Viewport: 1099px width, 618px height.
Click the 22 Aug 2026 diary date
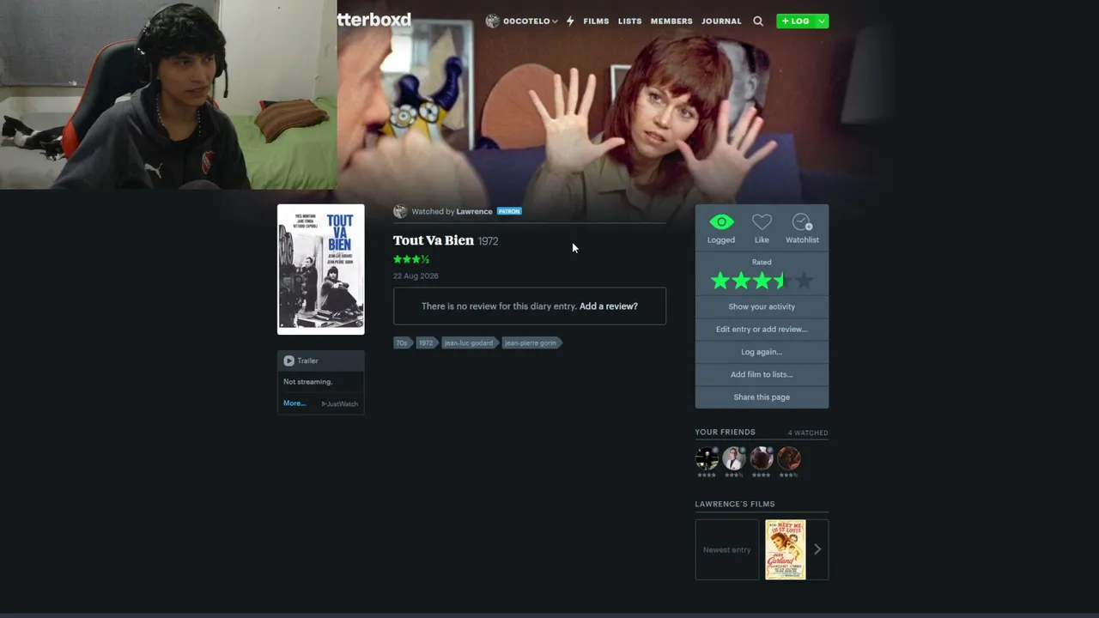point(416,276)
